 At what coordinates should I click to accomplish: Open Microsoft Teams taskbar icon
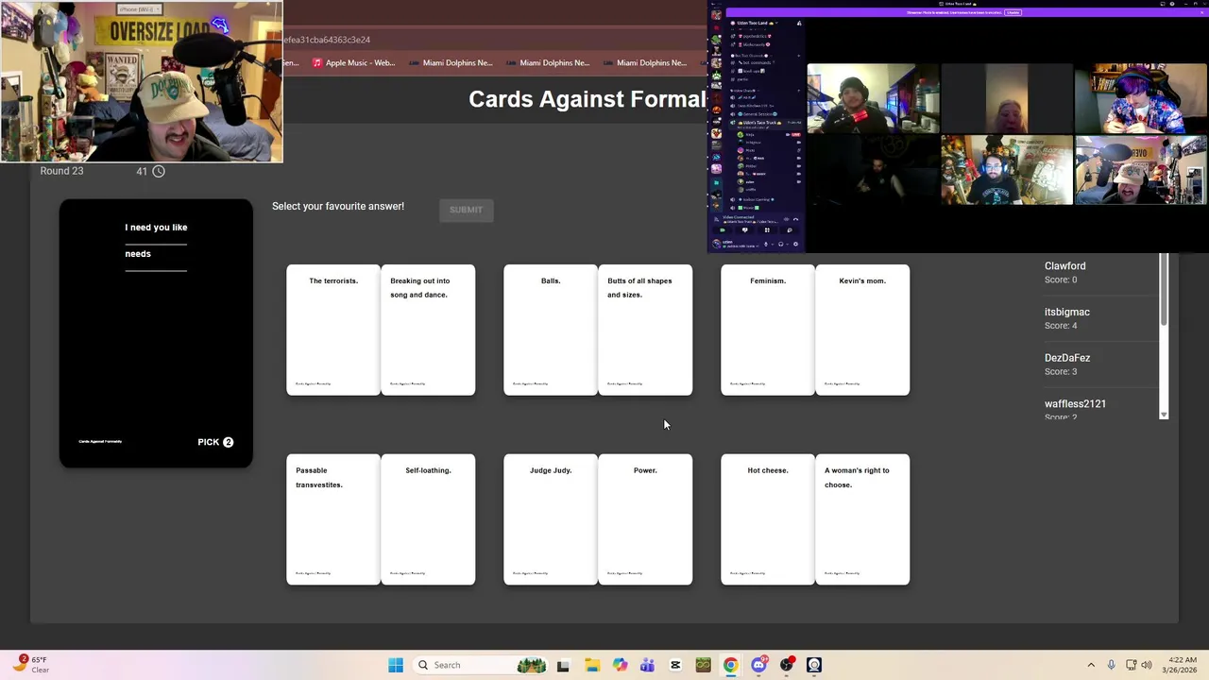(647, 665)
